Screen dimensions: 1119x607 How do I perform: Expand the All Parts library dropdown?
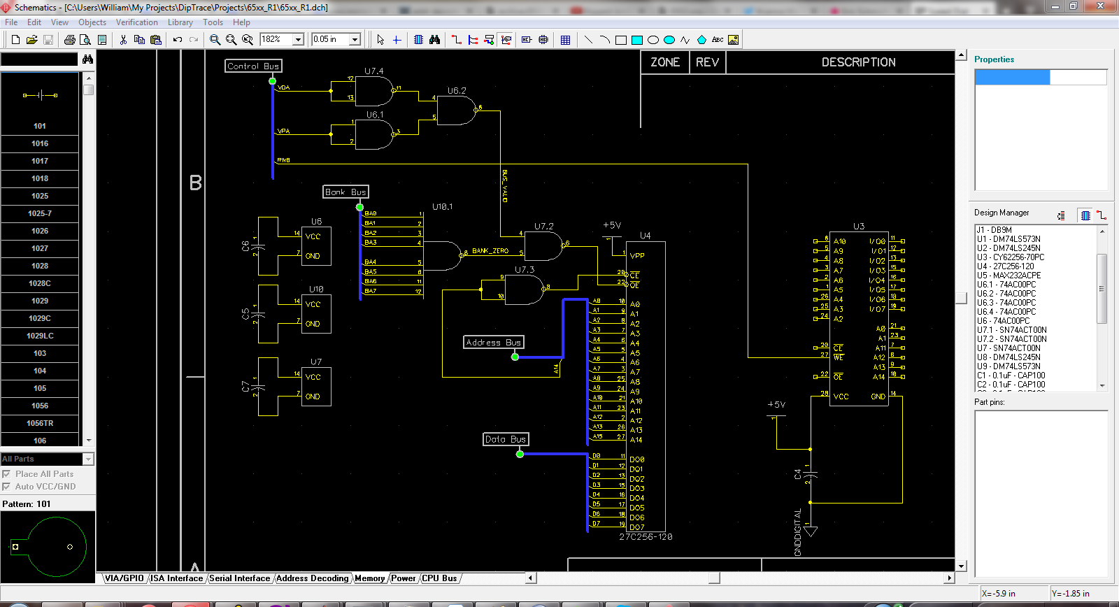pyautogui.click(x=88, y=459)
